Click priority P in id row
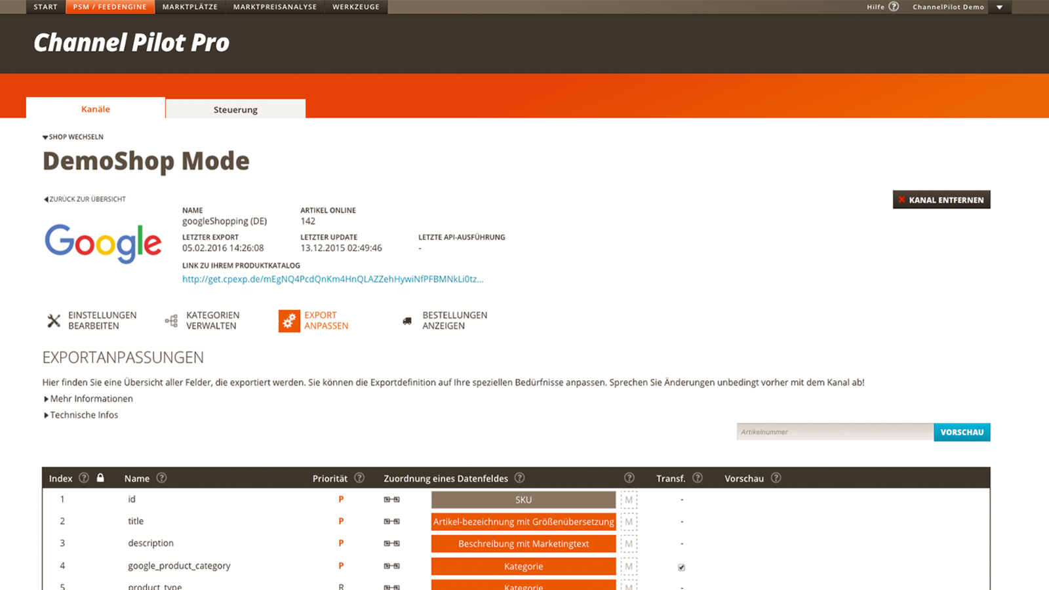Viewport: 1049px width, 590px height. tap(341, 500)
